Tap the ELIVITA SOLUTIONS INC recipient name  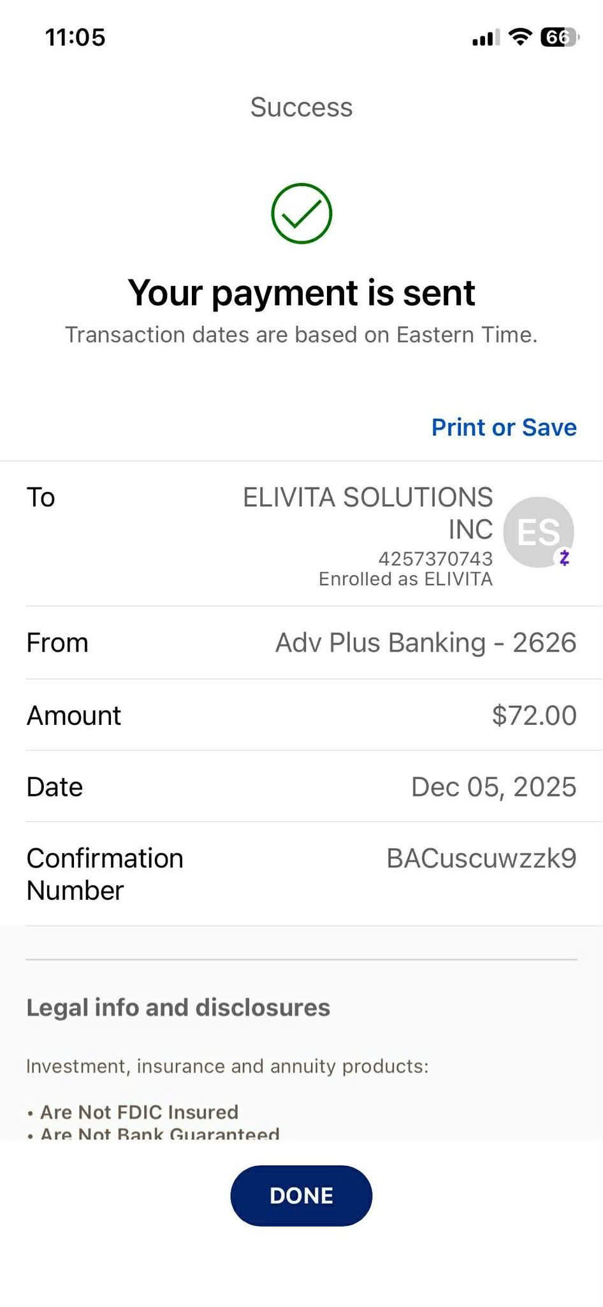[368, 512]
